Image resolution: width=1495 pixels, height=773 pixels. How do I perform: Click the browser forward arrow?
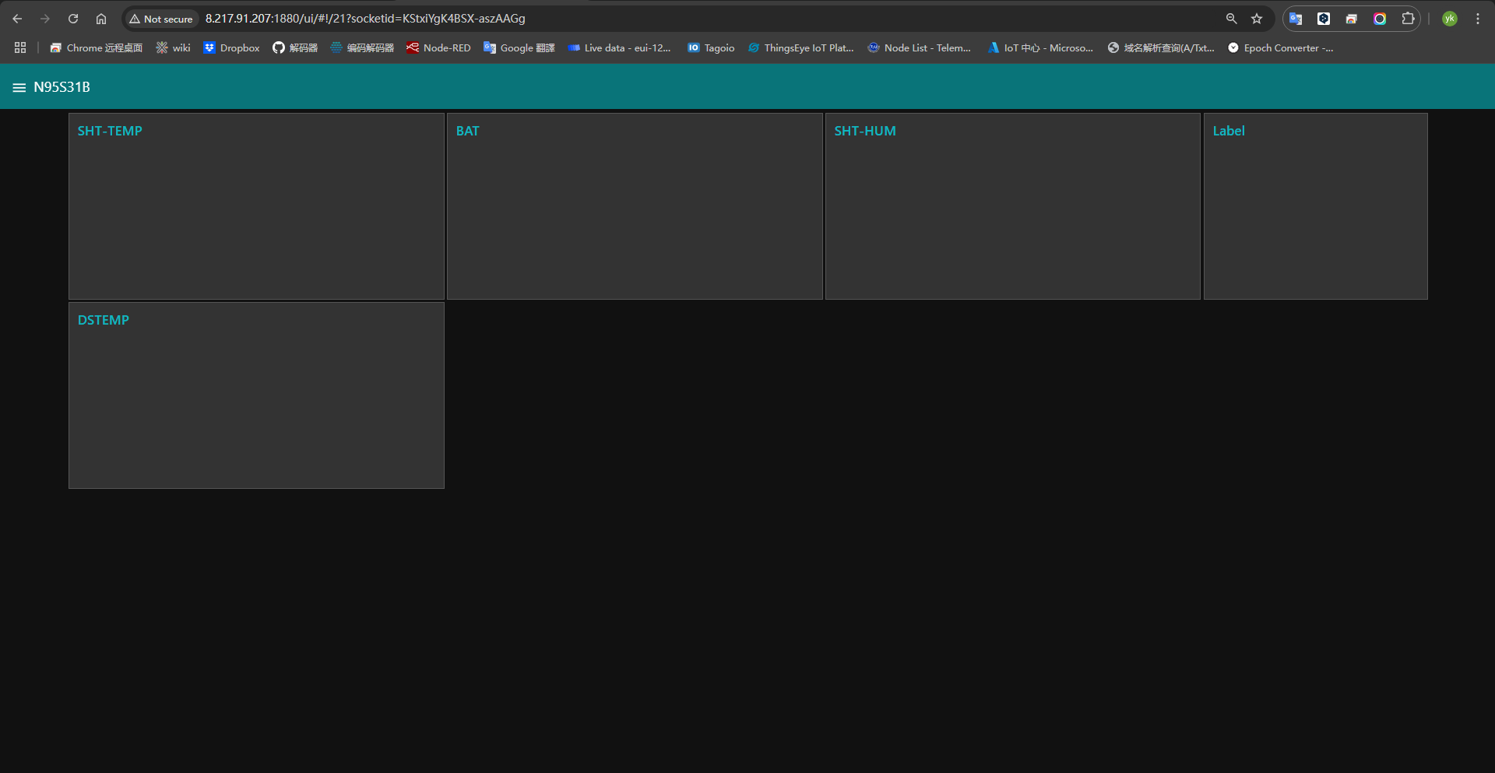(x=45, y=19)
